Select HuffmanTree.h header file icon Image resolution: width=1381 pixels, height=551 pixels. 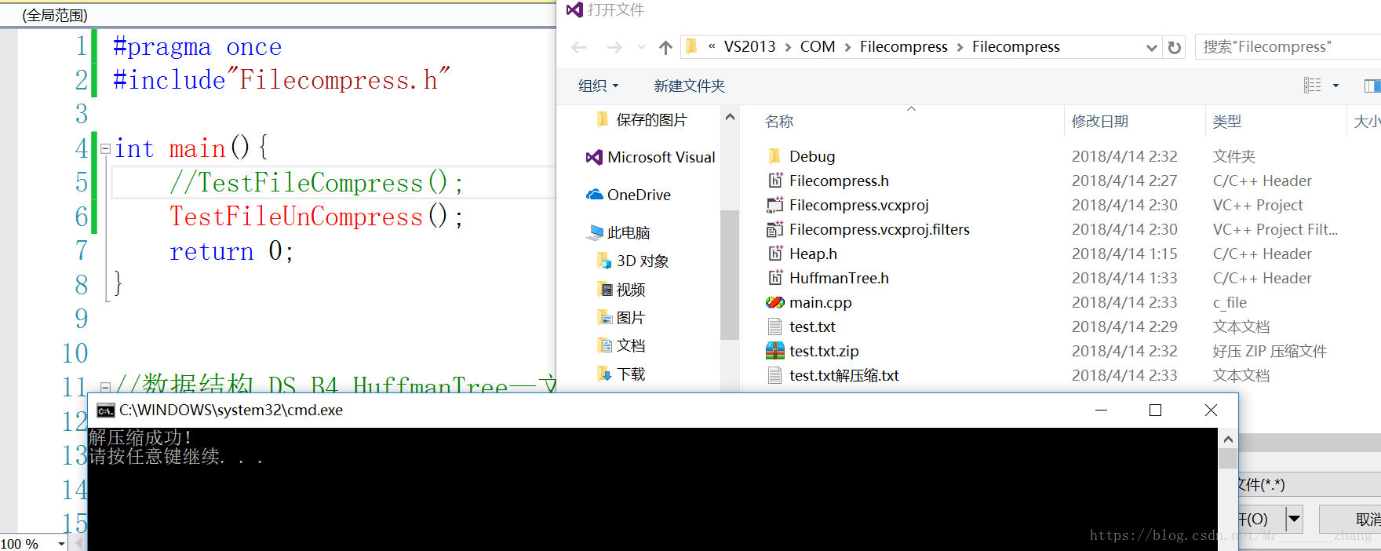click(775, 278)
